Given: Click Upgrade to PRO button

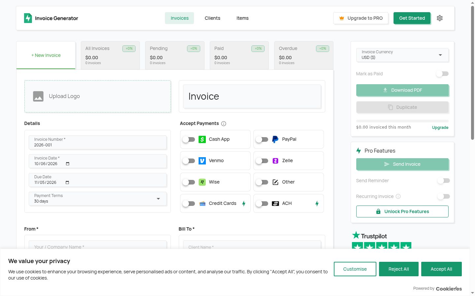Looking at the screenshot, I should pyautogui.click(x=361, y=18).
